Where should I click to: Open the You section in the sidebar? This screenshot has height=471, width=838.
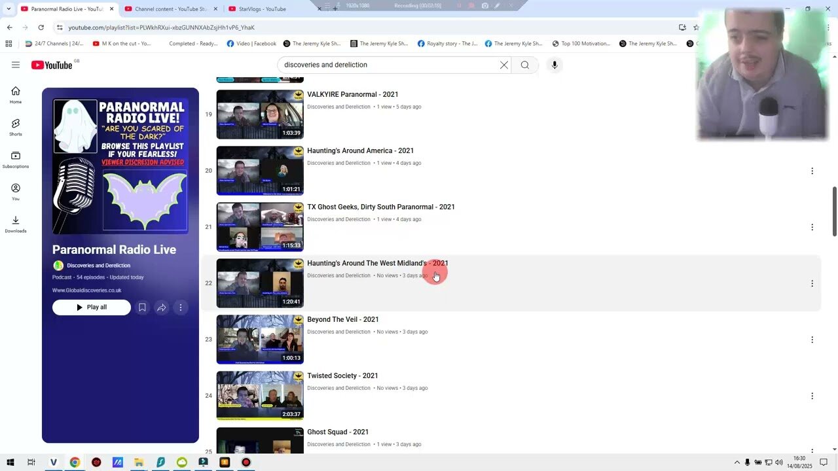(x=16, y=192)
